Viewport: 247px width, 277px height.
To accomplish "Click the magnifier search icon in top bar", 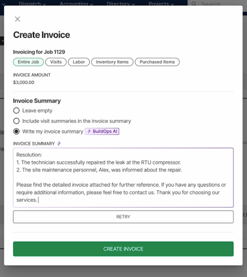I will [x=194, y=4].
